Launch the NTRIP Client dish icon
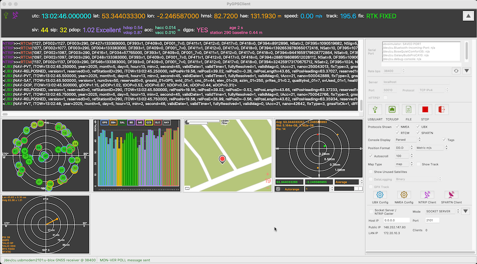 click(x=427, y=195)
